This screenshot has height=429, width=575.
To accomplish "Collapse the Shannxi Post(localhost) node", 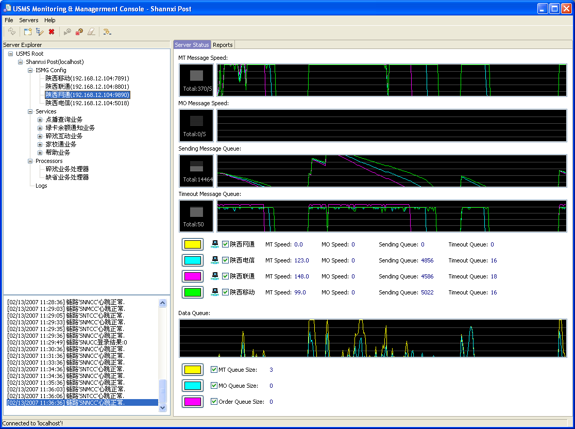I will (21, 62).
